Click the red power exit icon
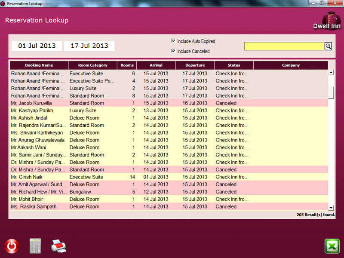This screenshot has width=344, height=258. coord(12,246)
